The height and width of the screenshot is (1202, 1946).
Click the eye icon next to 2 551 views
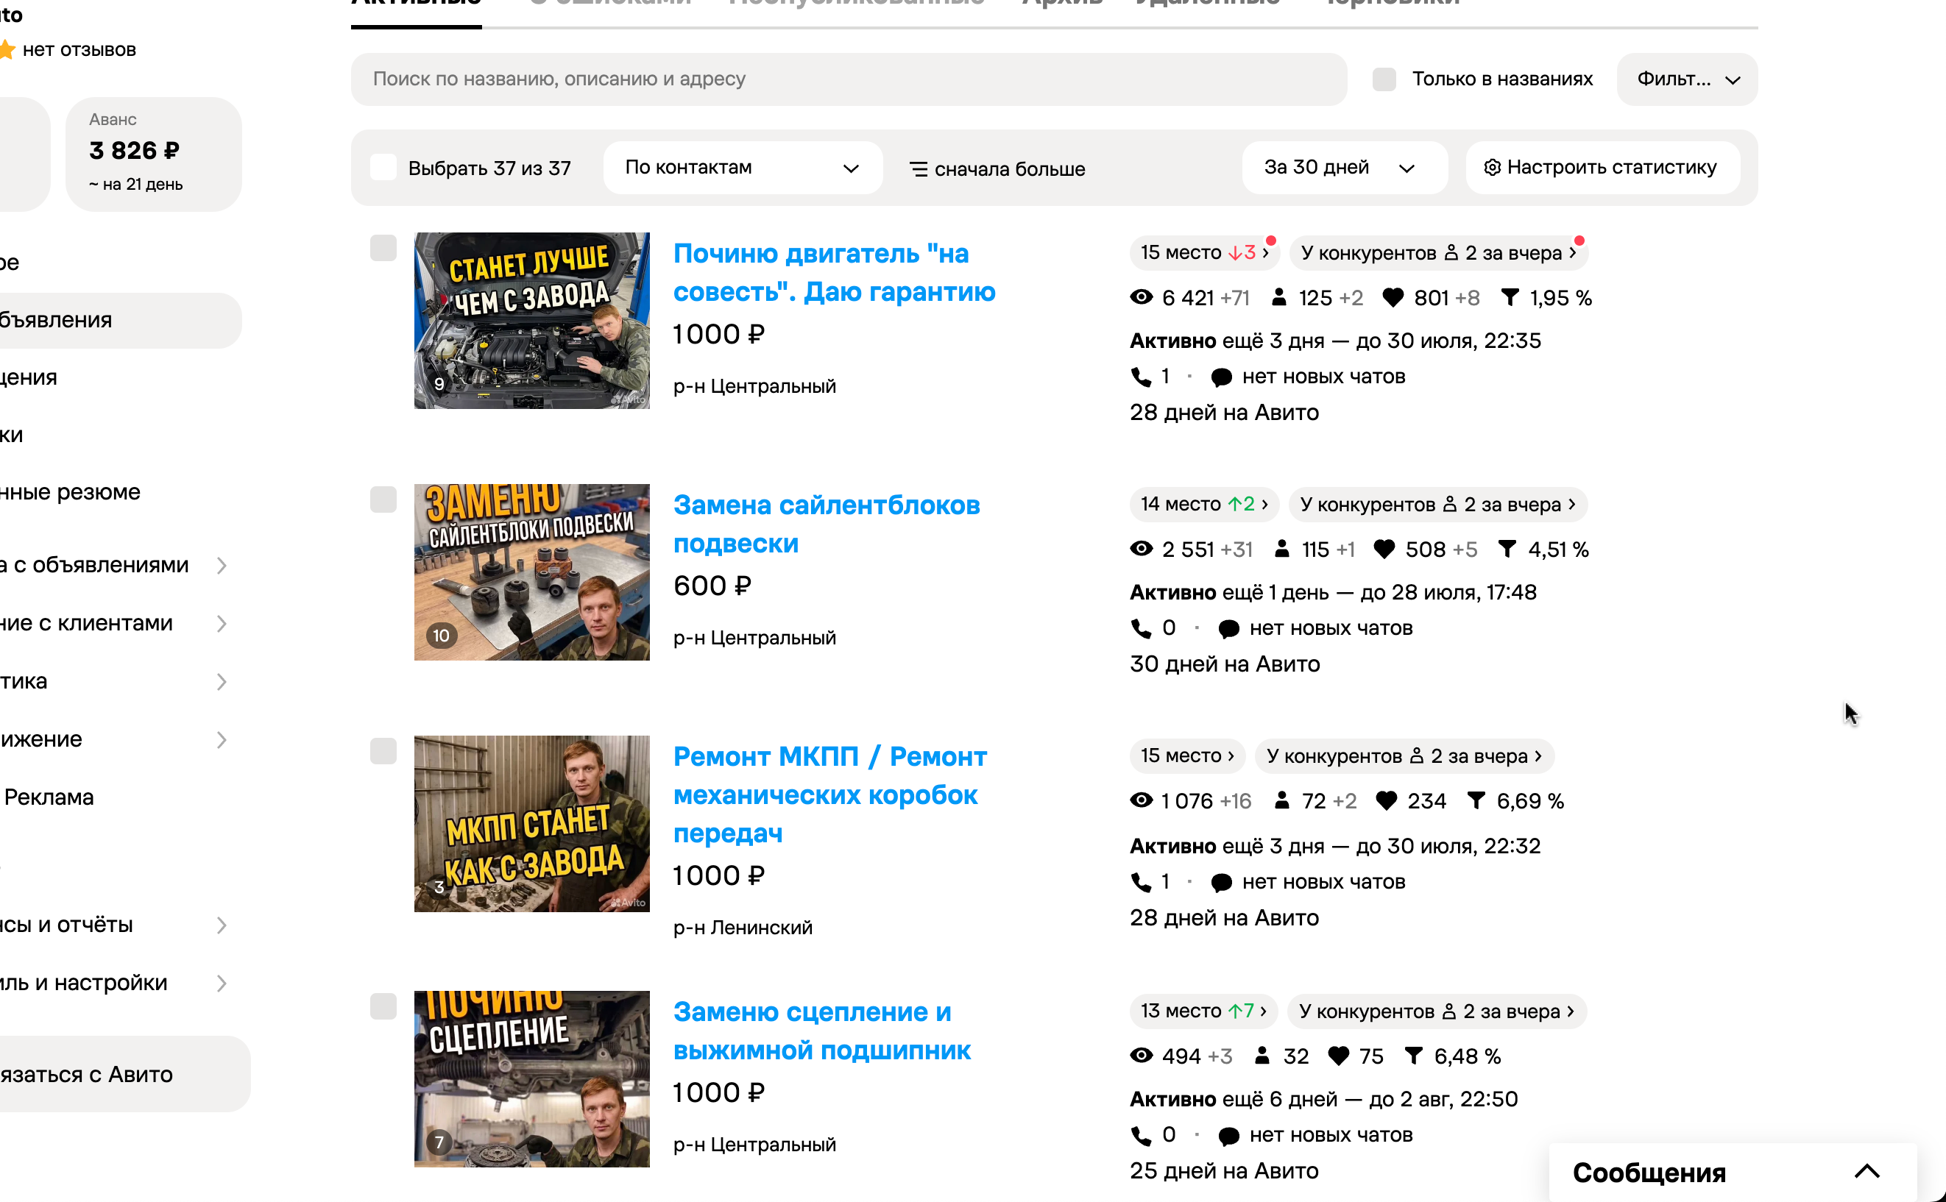[x=1142, y=549]
